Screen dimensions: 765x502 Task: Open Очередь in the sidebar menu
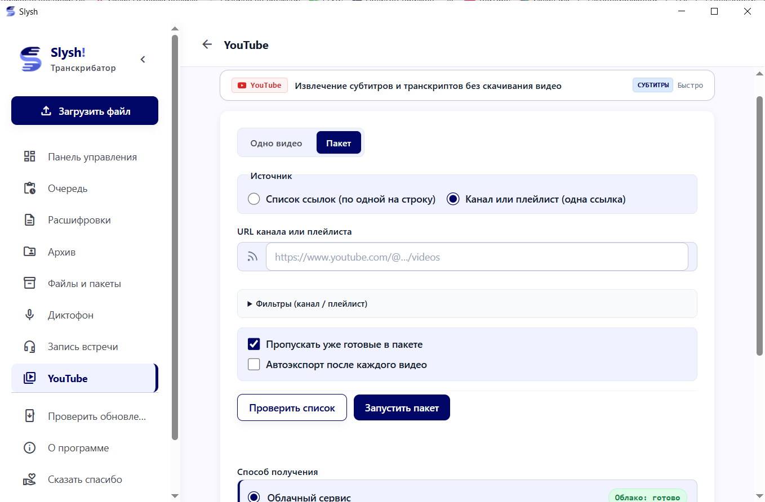[84, 189]
